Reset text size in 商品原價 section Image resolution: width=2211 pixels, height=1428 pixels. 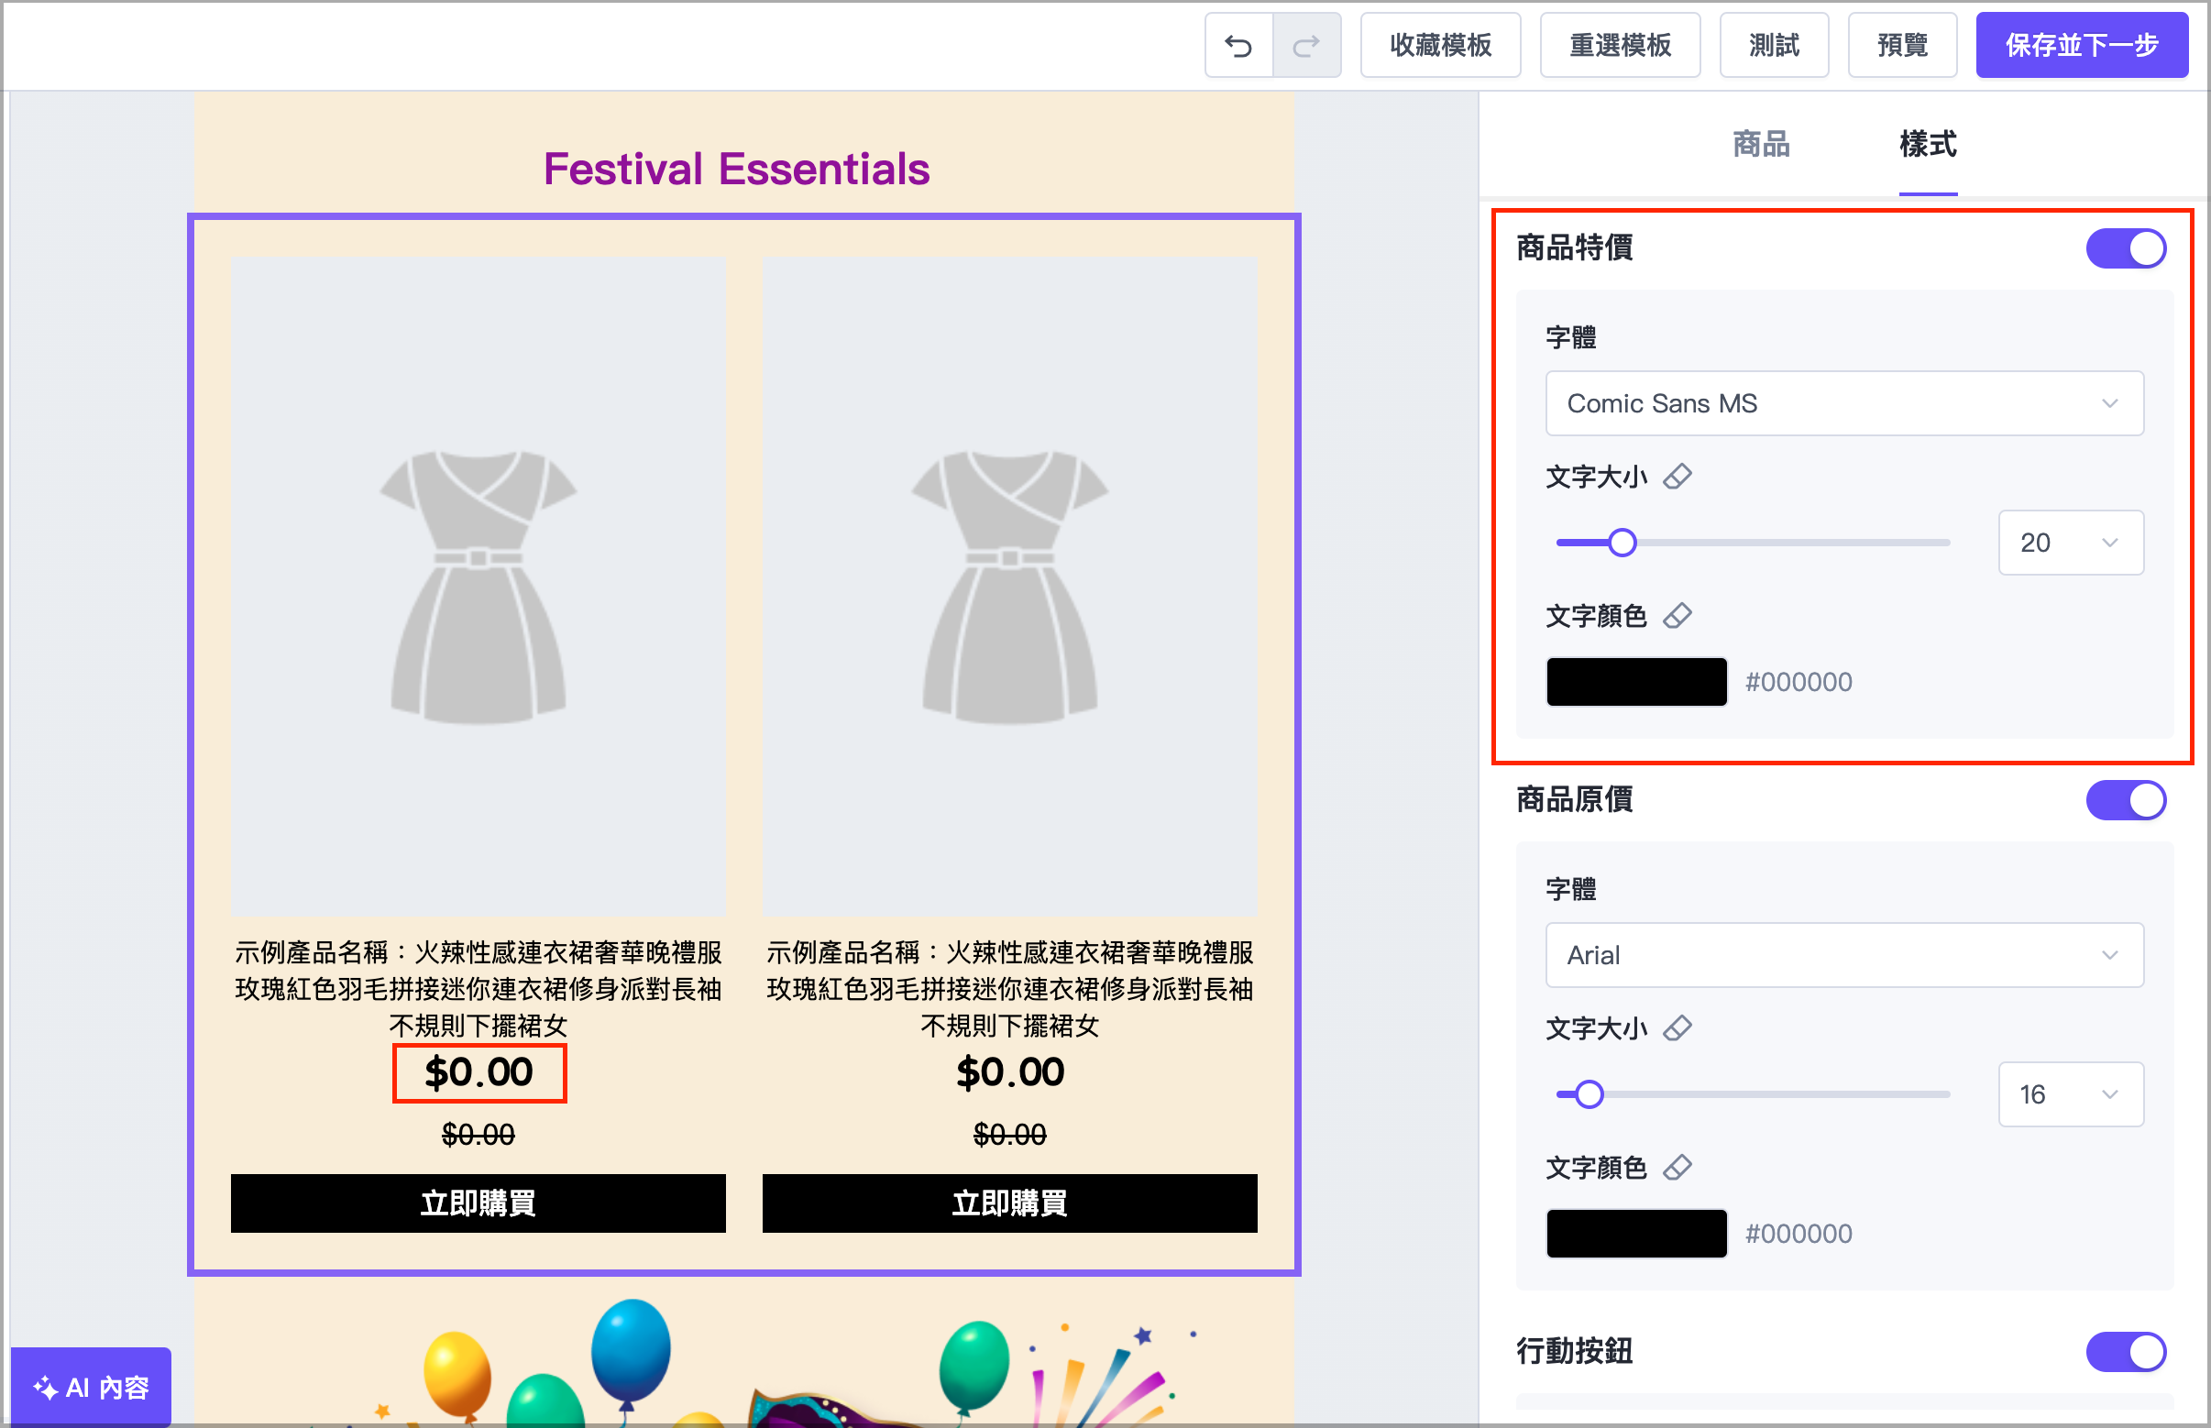(1677, 1027)
